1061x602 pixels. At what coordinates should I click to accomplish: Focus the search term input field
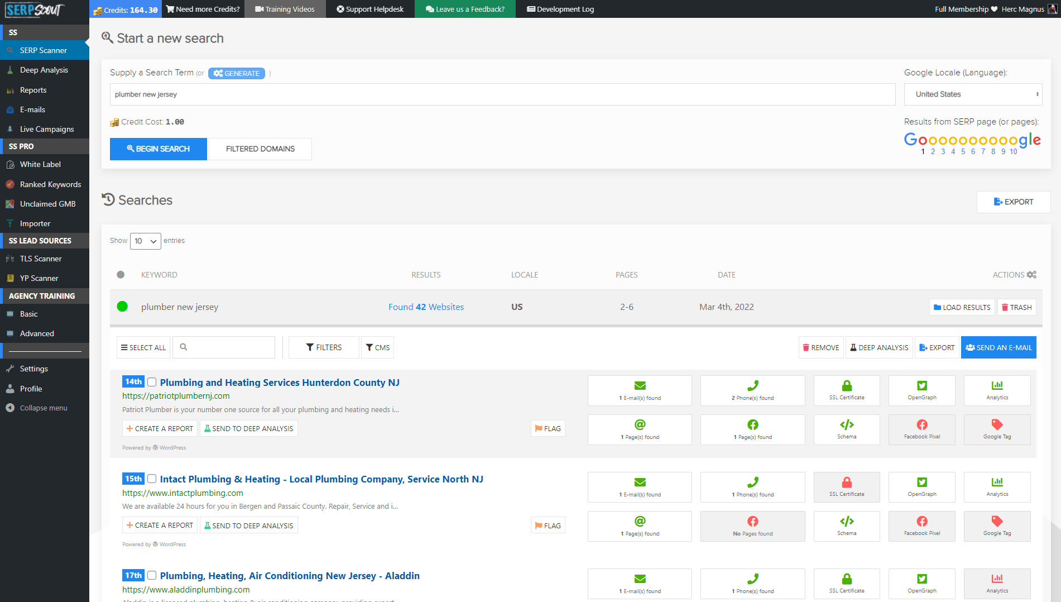[x=502, y=94]
